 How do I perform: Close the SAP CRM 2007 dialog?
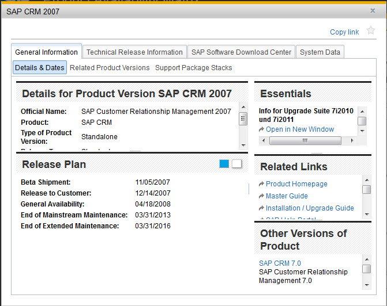click(x=373, y=10)
